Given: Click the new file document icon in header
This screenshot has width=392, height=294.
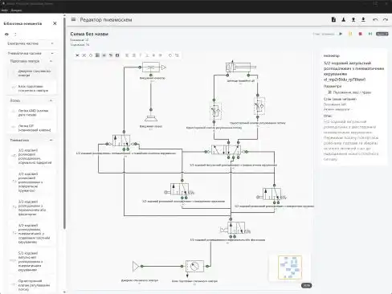Looking at the screenshot, I should (x=333, y=19).
